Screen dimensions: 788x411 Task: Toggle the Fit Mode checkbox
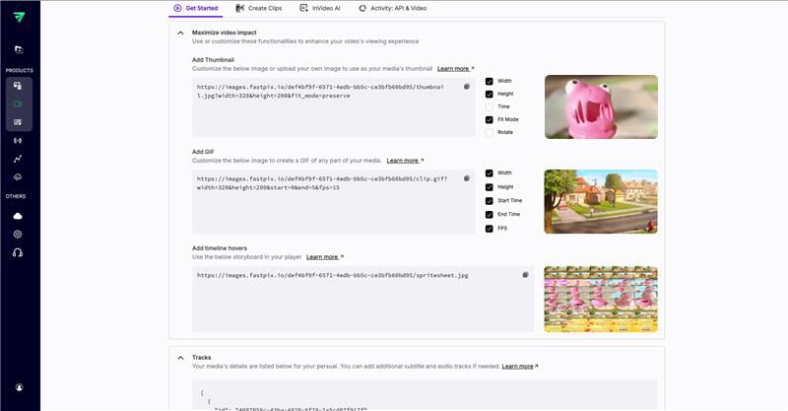pos(489,119)
